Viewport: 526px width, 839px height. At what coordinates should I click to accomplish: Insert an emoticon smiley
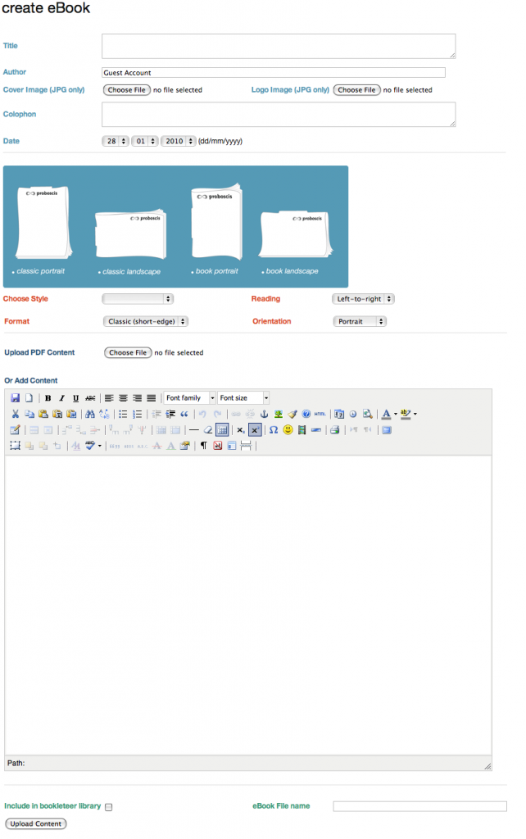[x=288, y=430]
